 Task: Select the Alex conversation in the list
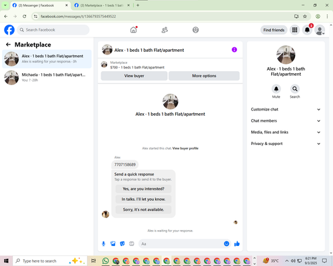(x=47, y=59)
